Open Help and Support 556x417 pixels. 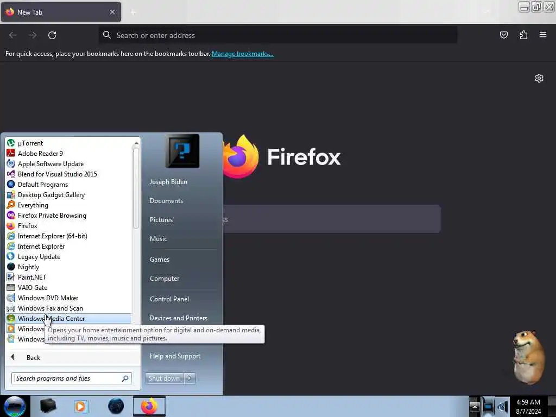pos(175,356)
